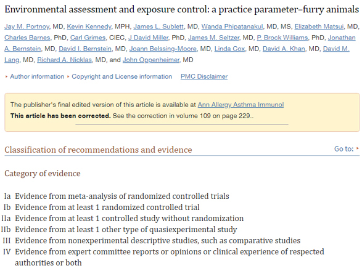Open Elizabeth Matsui author link
The height and width of the screenshot is (271, 362).
[319, 26]
